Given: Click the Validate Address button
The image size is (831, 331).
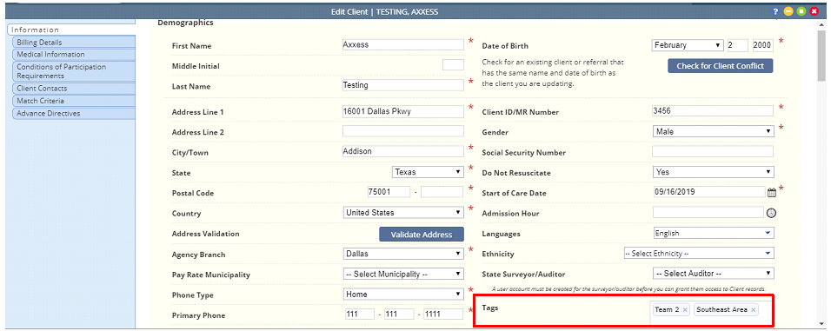Looking at the screenshot, I should click(422, 235).
